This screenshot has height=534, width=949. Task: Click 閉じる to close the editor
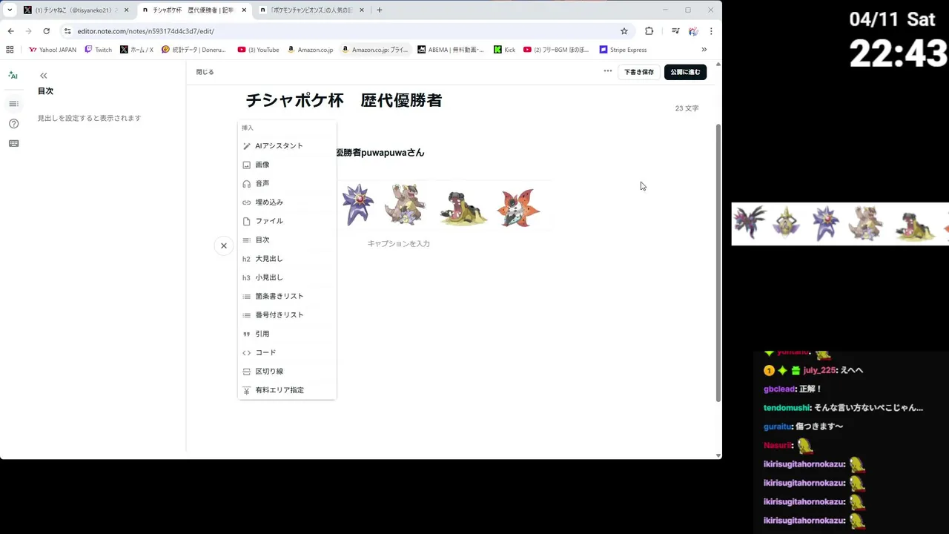coord(205,72)
